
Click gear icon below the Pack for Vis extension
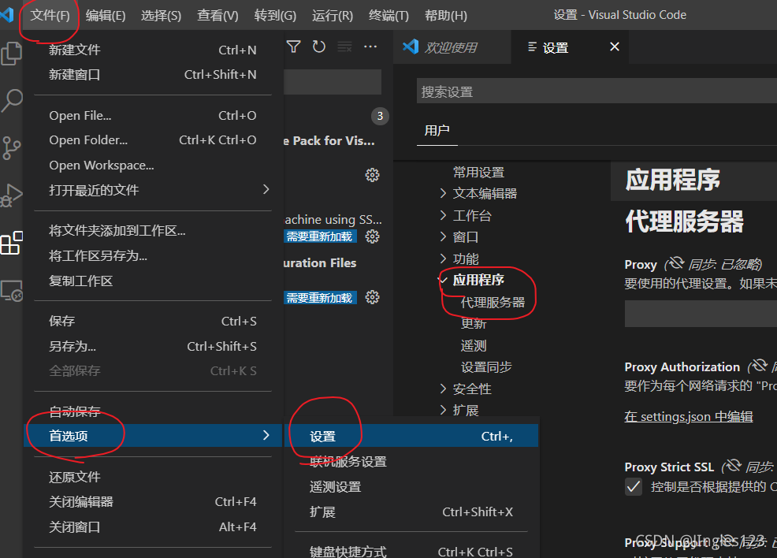coord(372,175)
